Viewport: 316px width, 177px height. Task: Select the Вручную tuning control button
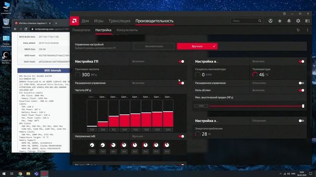197,46
